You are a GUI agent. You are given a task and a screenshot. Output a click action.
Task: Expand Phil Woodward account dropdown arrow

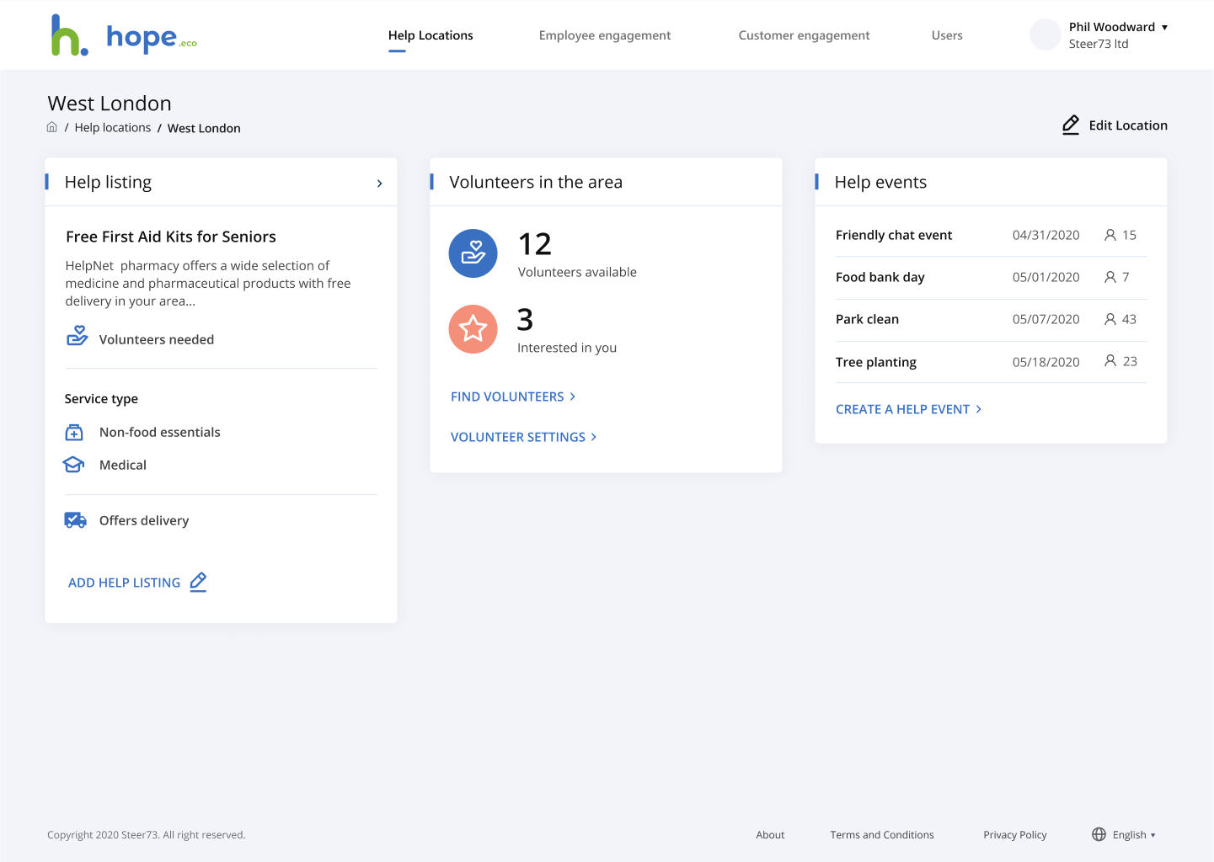tap(1165, 27)
